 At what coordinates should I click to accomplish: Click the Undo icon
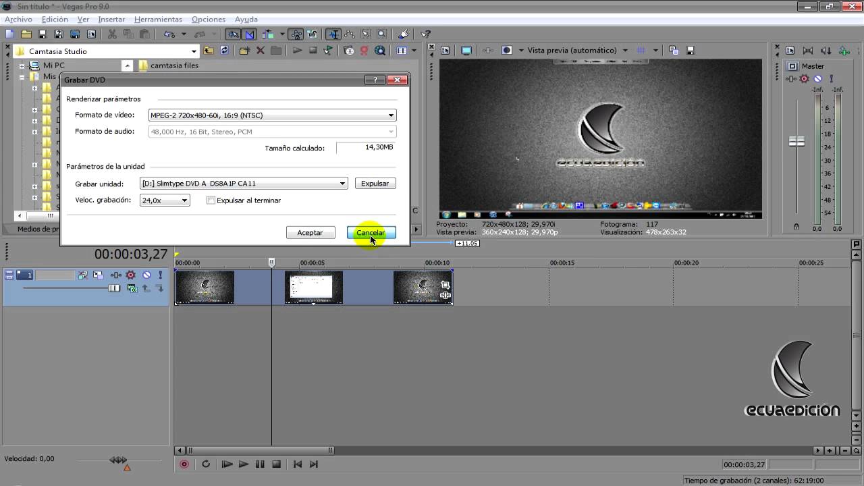(168, 34)
